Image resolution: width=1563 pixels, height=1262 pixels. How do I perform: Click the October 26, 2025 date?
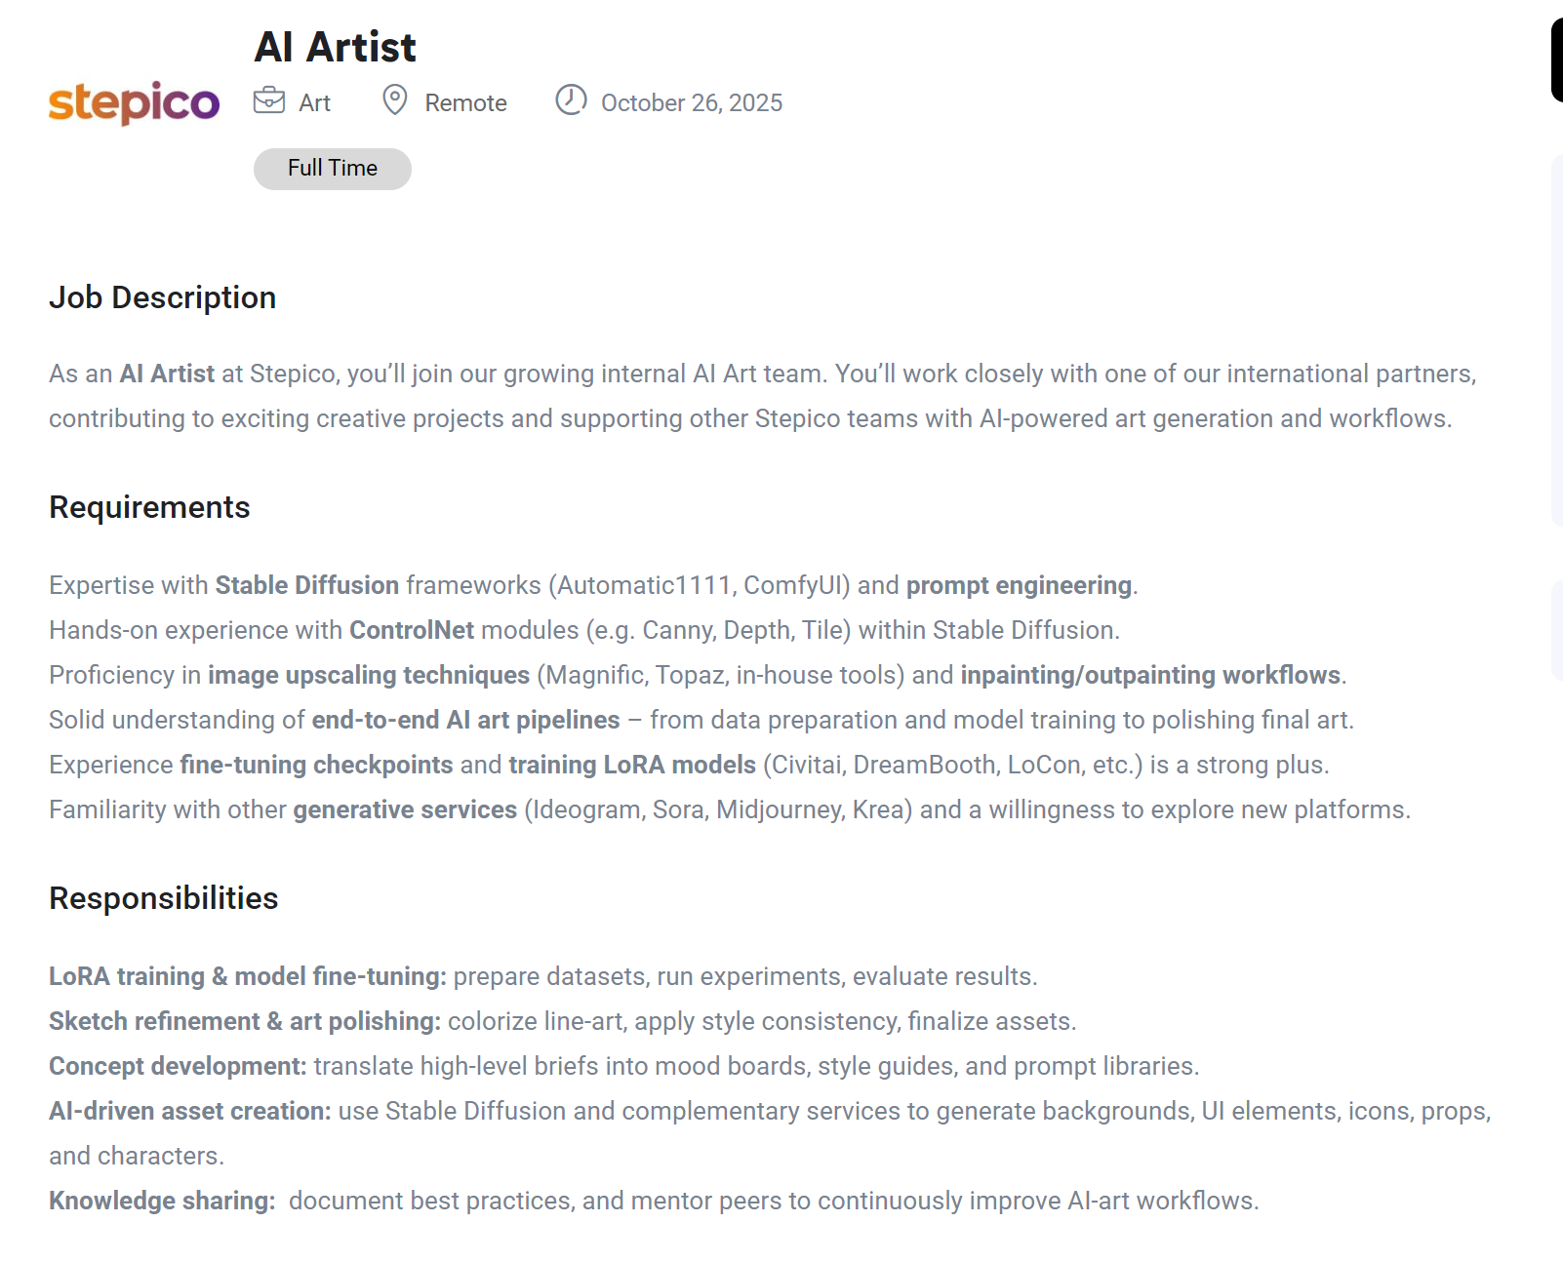[x=691, y=102]
